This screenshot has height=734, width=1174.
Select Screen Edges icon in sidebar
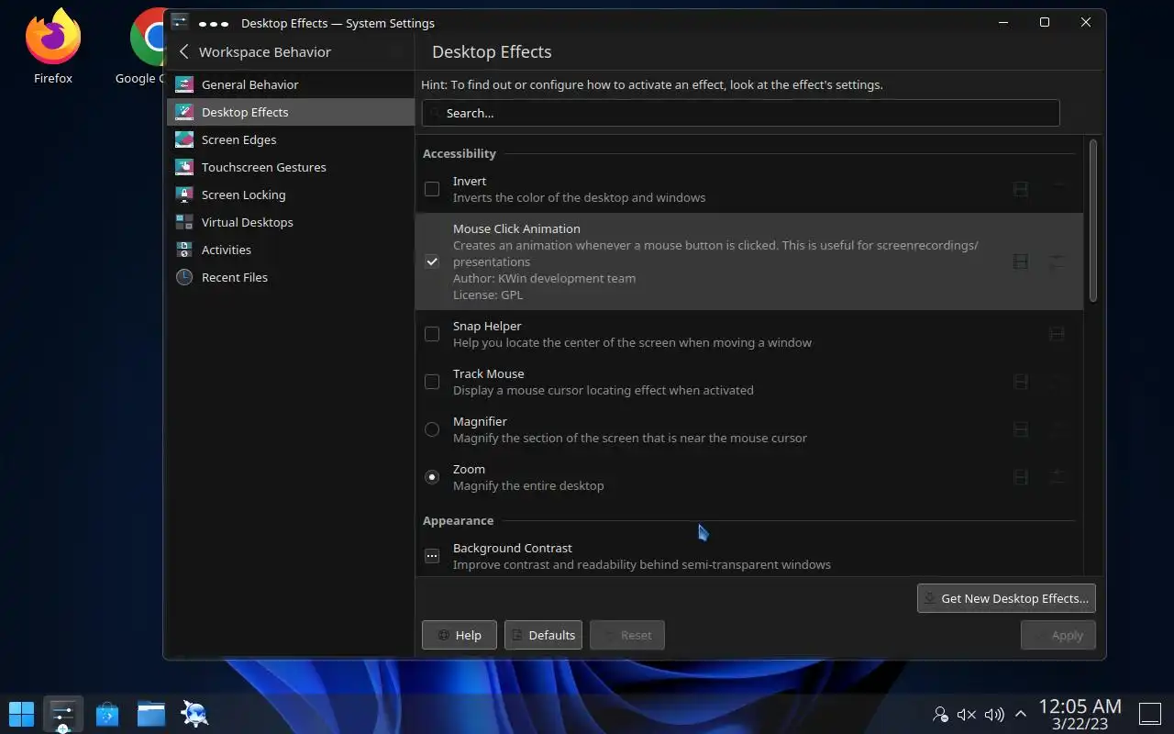tap(184, 139)
